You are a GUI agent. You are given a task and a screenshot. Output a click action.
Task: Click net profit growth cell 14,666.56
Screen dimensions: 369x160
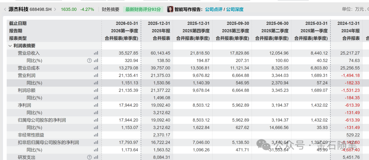click(279, 128)
